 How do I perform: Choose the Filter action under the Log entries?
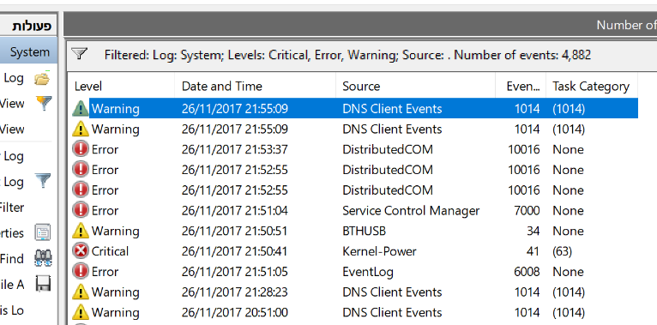(12, 208)
